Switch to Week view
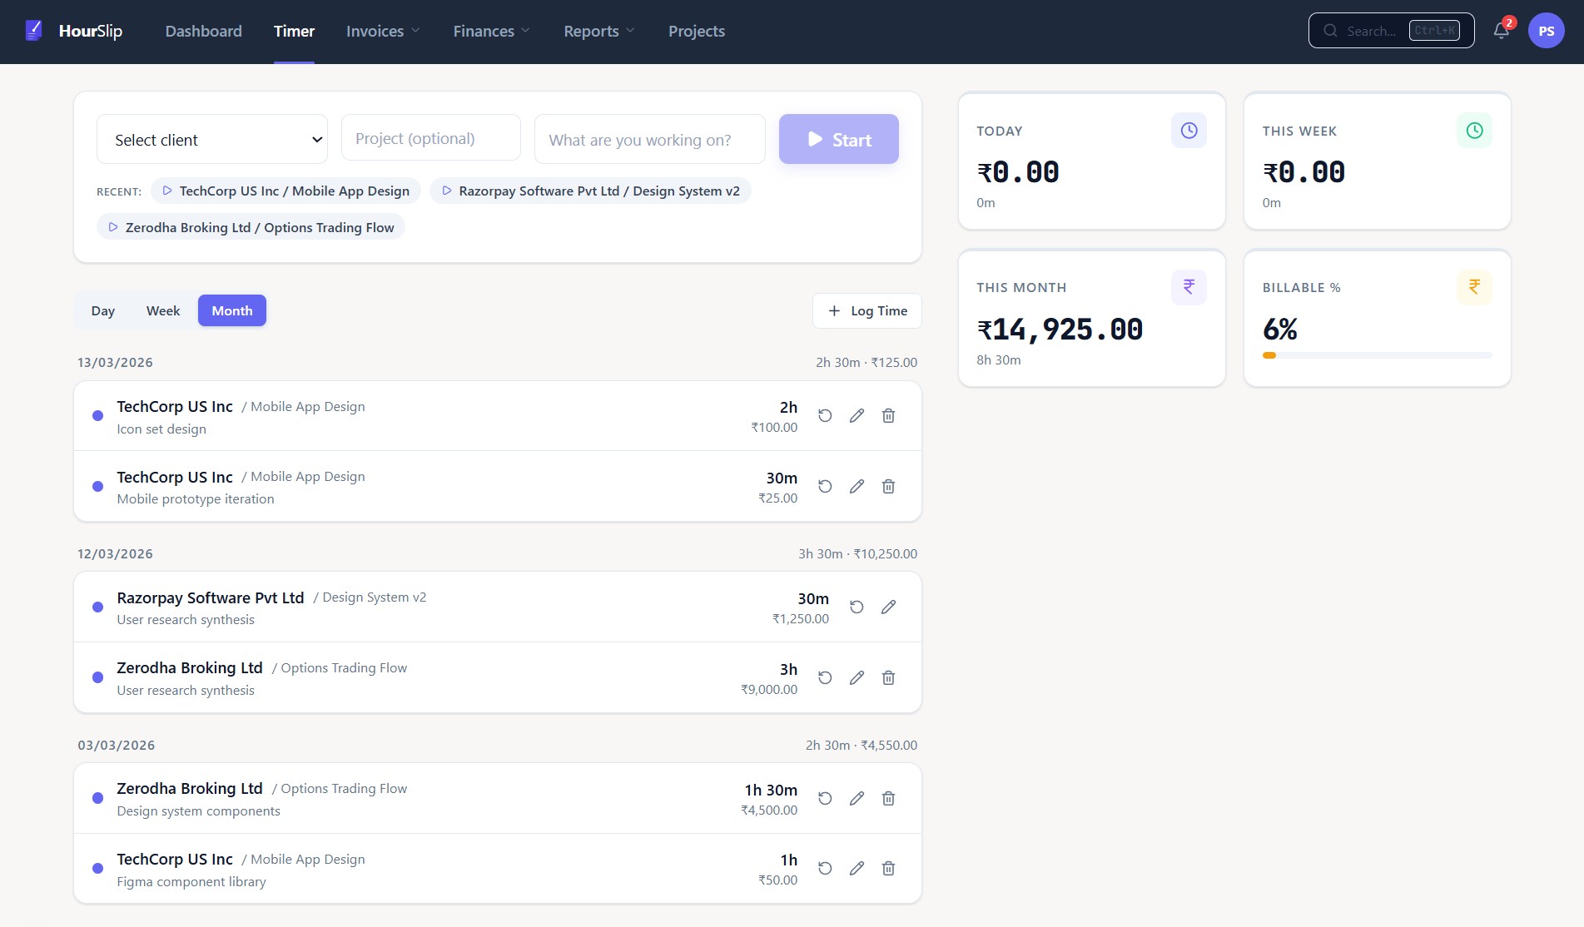Viewport: 1584px width, 927px height. (x=163, y=310)
